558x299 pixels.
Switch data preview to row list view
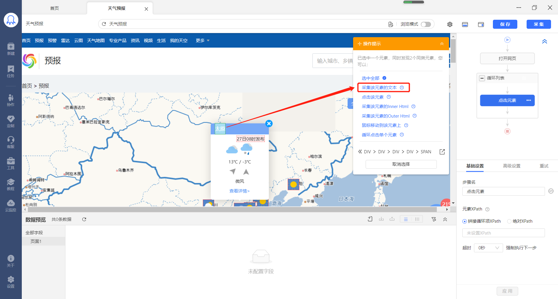tap(406, 219)
